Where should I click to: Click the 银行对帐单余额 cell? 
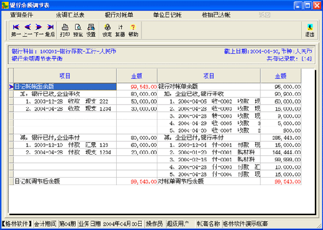point(209,87)
